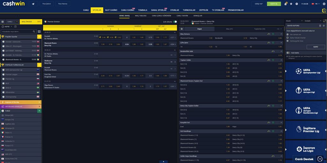Collapse the Futbol sport list
This screenshot has width=327, height=163.
[39, 111]
